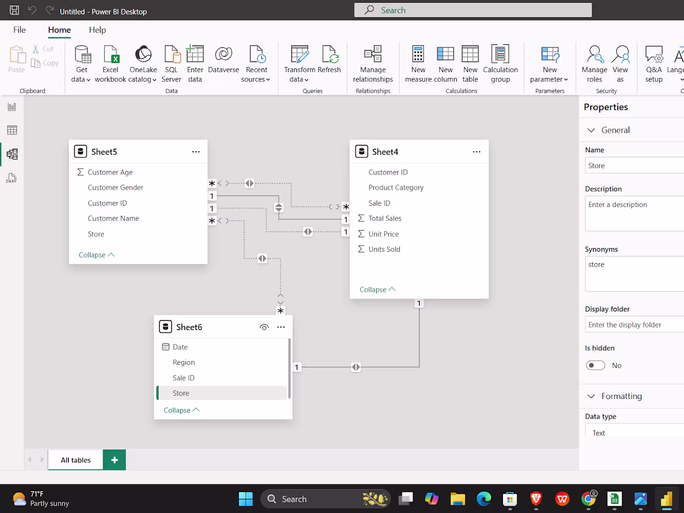This screenshot has width=684, height=513.
Task: Collapse the Formatting properties section
Action: pos(591,396)
